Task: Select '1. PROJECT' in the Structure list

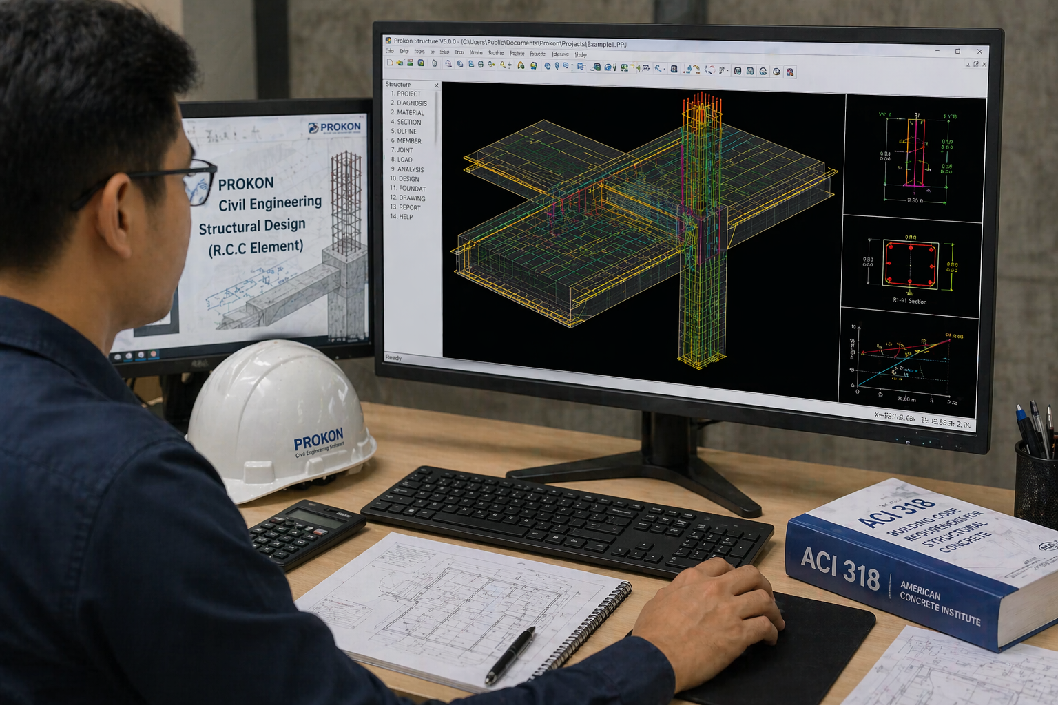Action: (x=406, y=94)
